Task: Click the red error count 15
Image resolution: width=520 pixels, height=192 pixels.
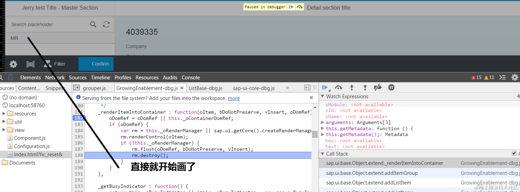Action: 476,77
